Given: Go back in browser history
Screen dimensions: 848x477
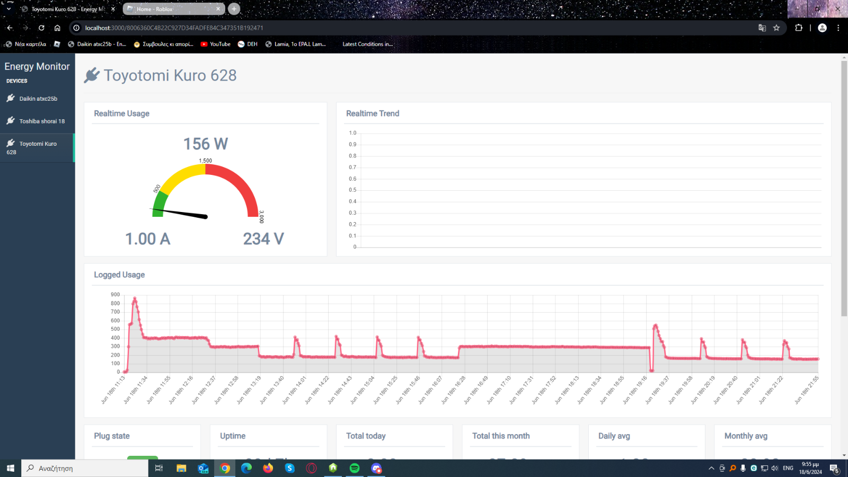Looking at the screenshot, I should tap(10, 28).
